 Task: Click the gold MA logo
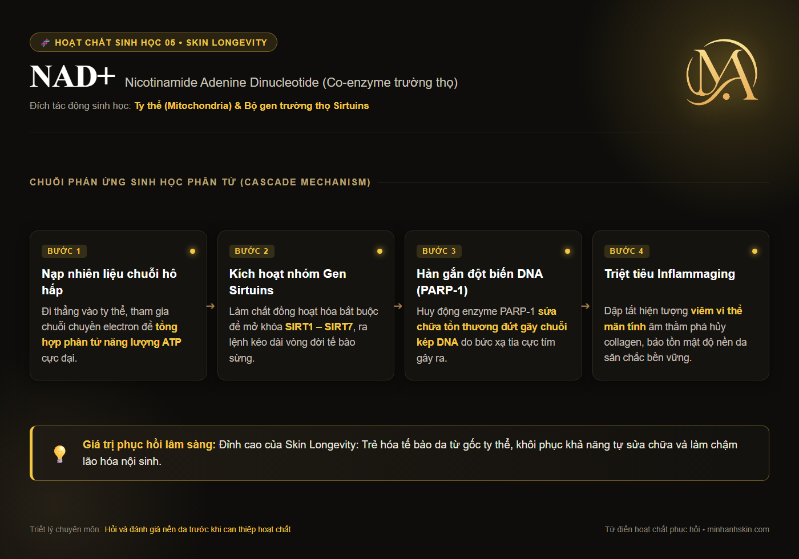pyautogui.click(x=722, y=72)
